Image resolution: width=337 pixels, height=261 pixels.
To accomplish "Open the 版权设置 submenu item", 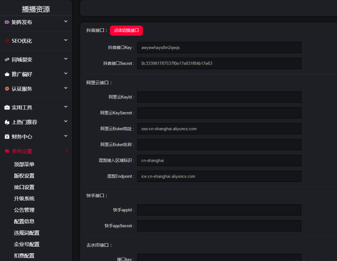I will [24, 176].
